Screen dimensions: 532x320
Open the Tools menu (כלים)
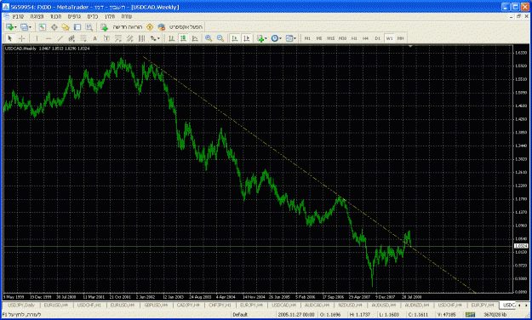pyautogui.click(x=93, y=16)
